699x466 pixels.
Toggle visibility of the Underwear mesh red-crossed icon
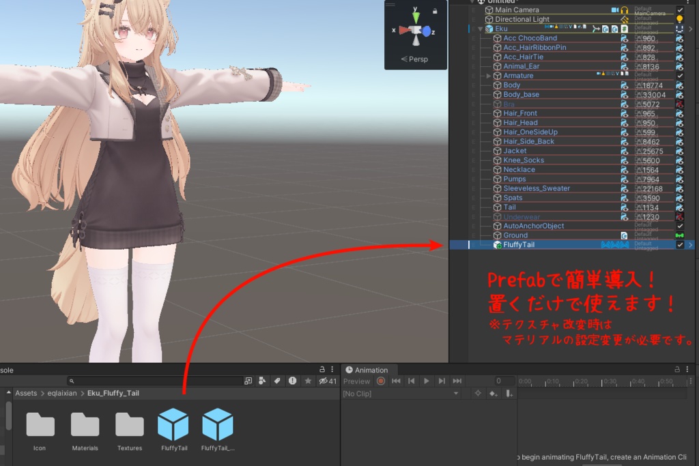pyautogui.click(x=679, y=217)
